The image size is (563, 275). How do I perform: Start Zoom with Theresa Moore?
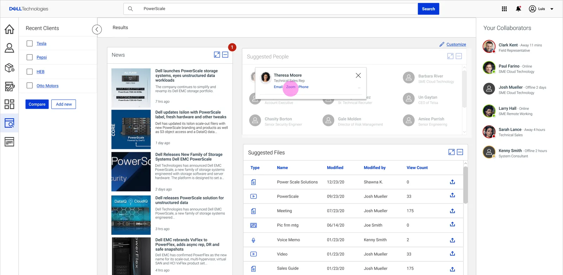pyautogui.click(x=291, y=87)
